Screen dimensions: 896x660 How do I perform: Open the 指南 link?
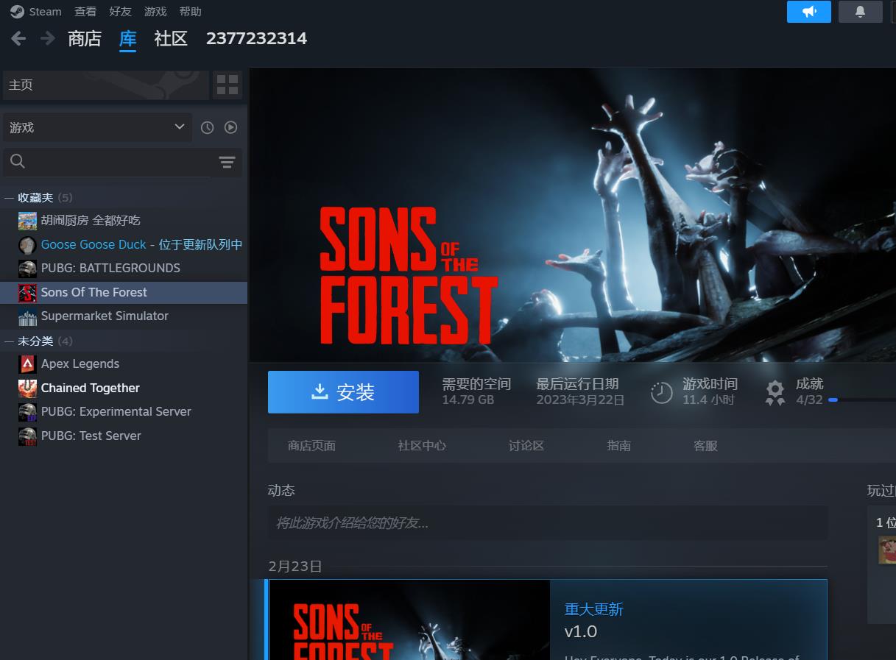click(x=619, y=446)
